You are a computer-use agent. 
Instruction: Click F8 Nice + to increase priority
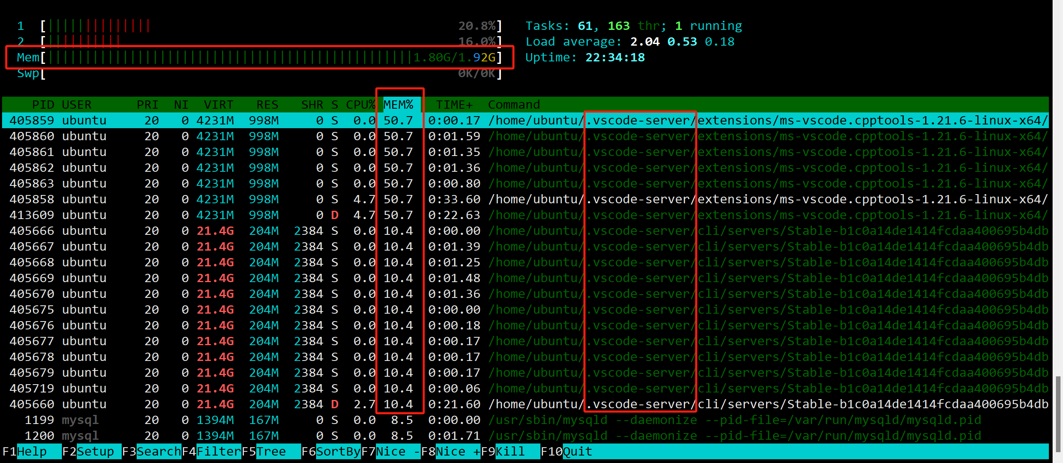tap(451, 451)
